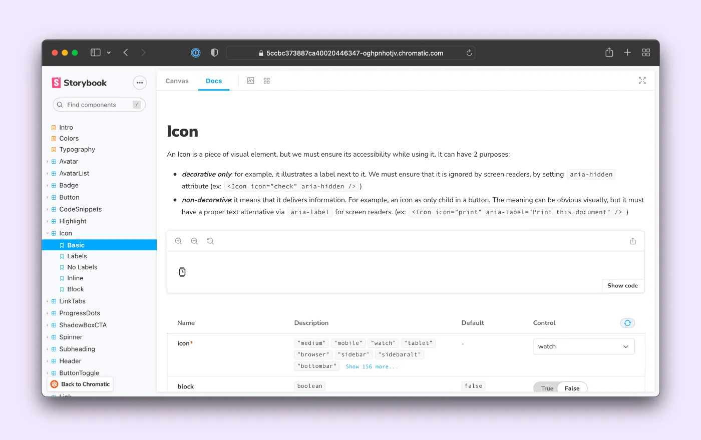This screenshot has height=440, width=701.
Task: Change the preview background via image icon
Action: (251, 81)
